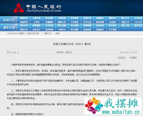
Task: Go to 国际交往 section
Action: pyautogui.click(x=62, y=22)
